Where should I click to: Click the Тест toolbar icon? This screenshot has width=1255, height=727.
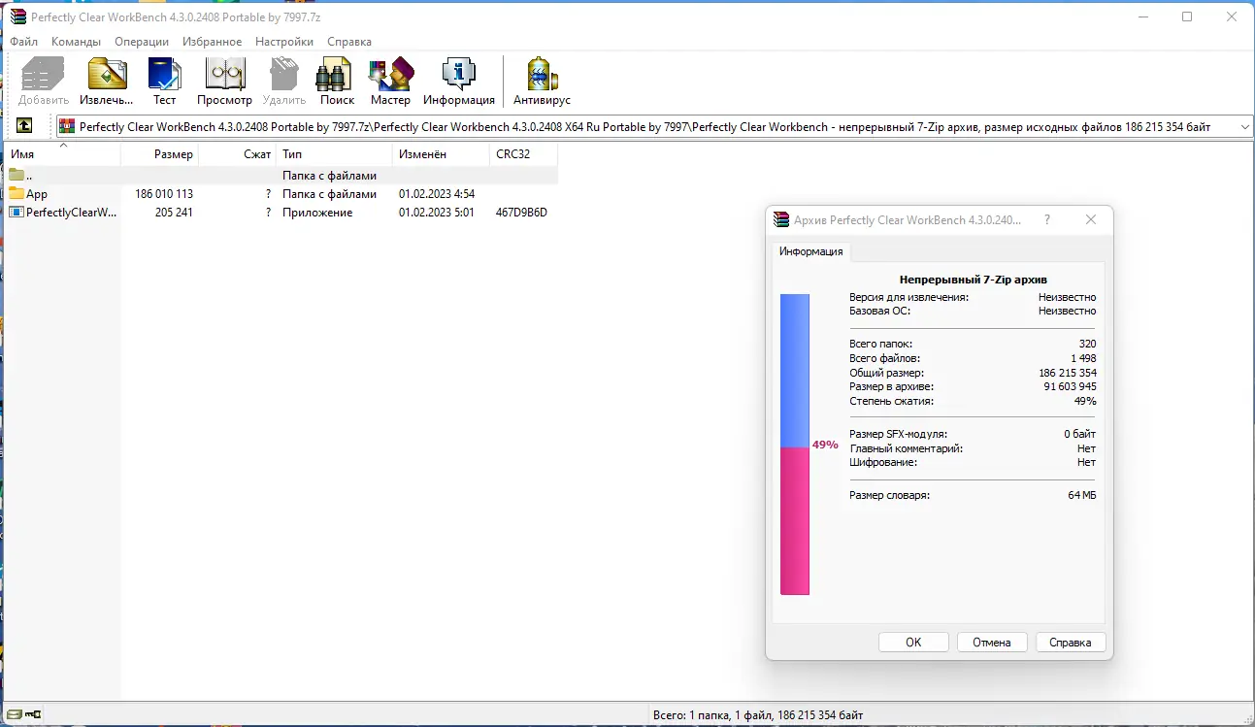165,74
